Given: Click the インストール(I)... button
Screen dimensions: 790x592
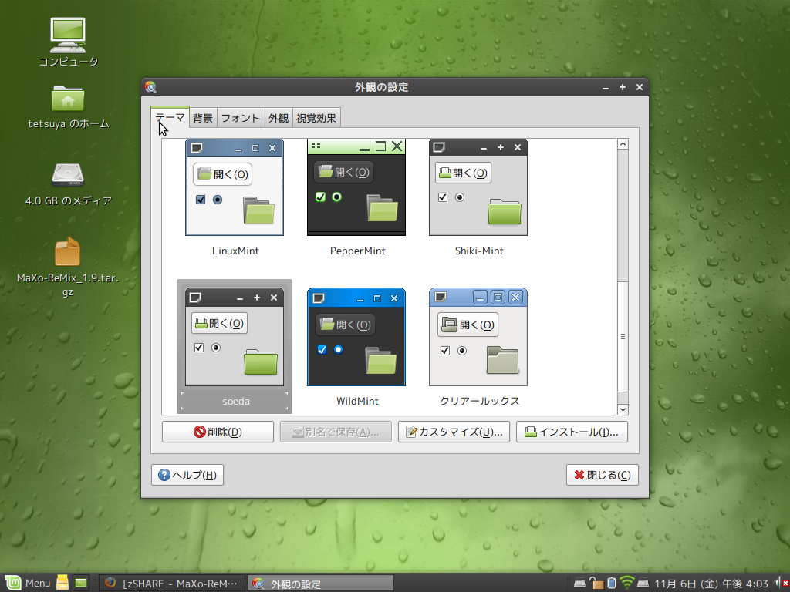Looking at the screenshot, I should click(572, 432).
